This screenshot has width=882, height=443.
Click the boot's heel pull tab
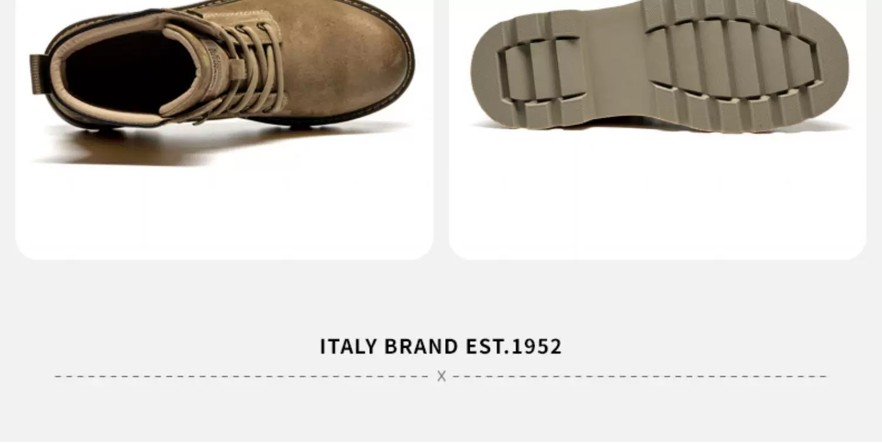(39, 74)
